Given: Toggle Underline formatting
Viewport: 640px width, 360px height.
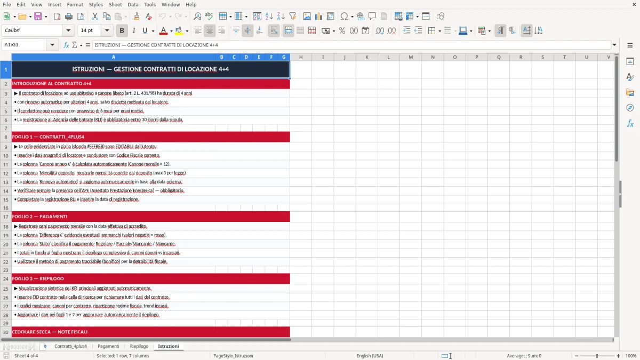Looking at the screenshot, I should click(145, 31).
